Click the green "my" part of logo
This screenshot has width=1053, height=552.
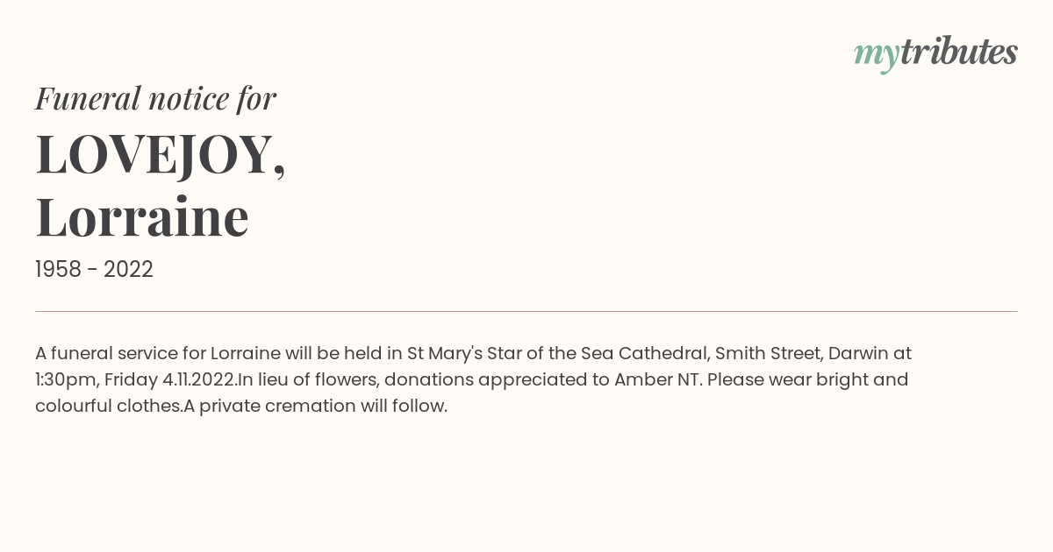click(x=877, y=56)
